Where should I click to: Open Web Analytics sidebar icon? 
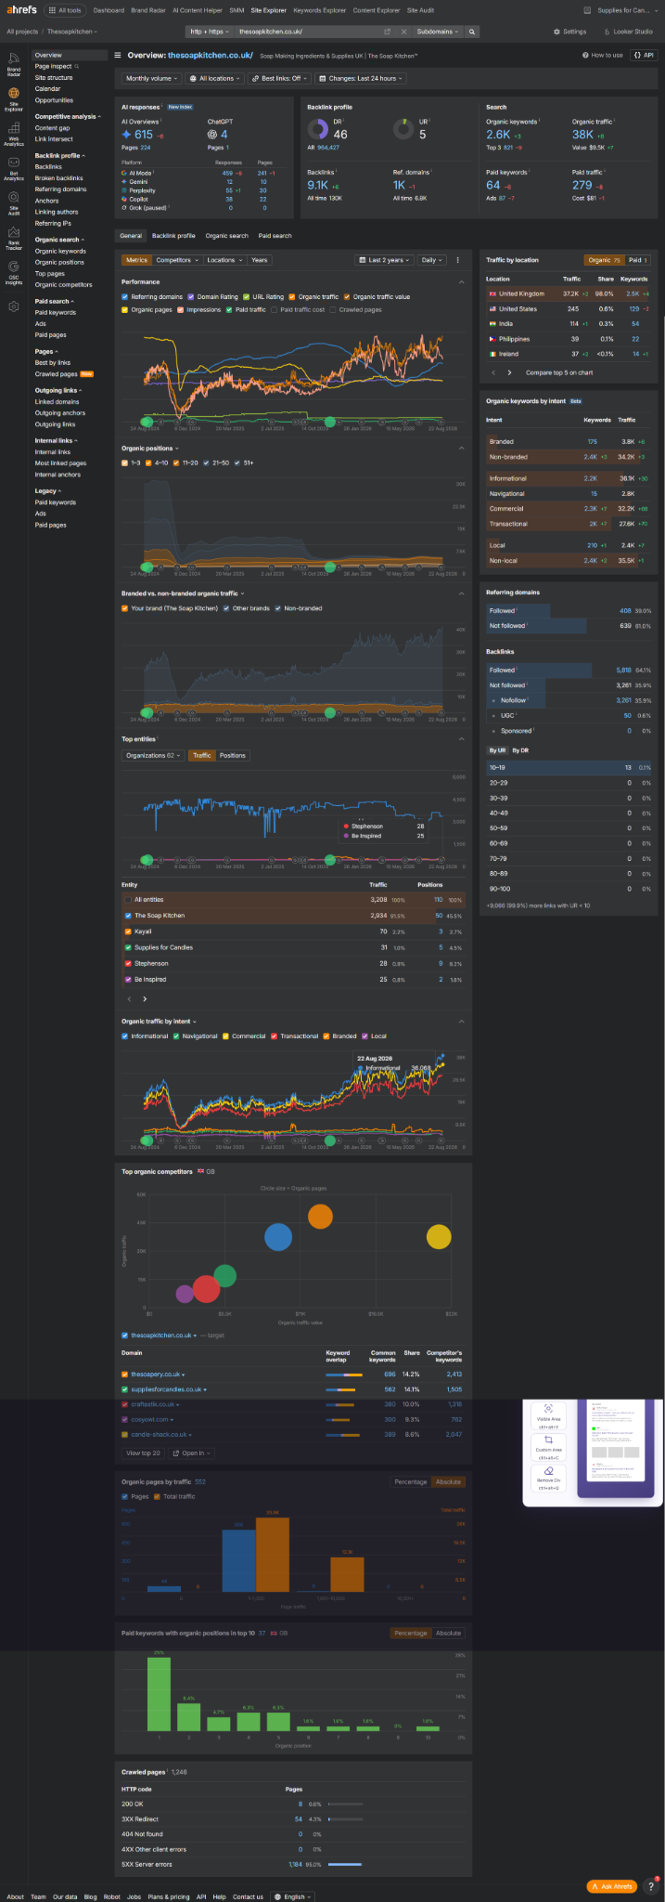14,133
